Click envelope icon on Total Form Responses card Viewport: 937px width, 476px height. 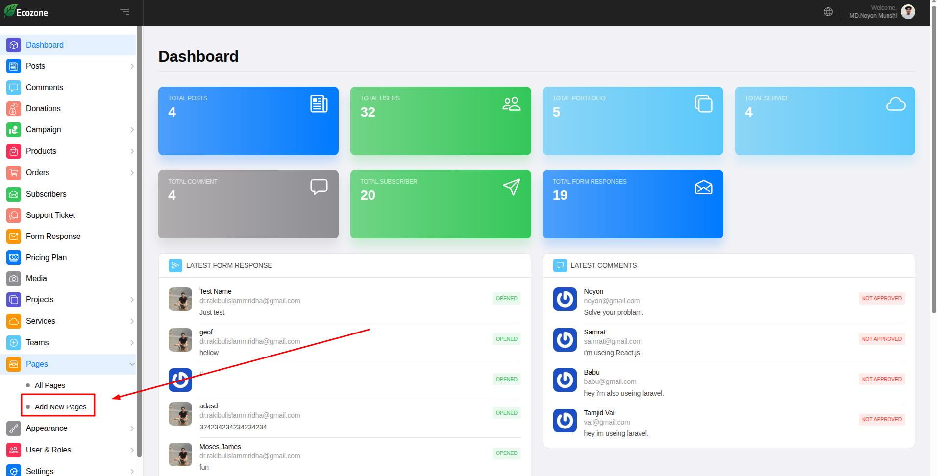click(x=704, y=187)
